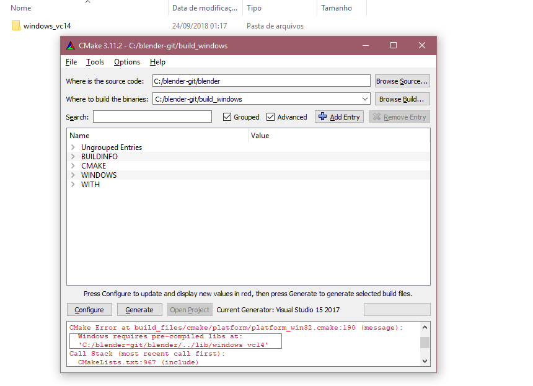Click the output log scroll up arrow
Viewport: 533px width, 386px height.
pyautogui.click(x=425, y=327)
